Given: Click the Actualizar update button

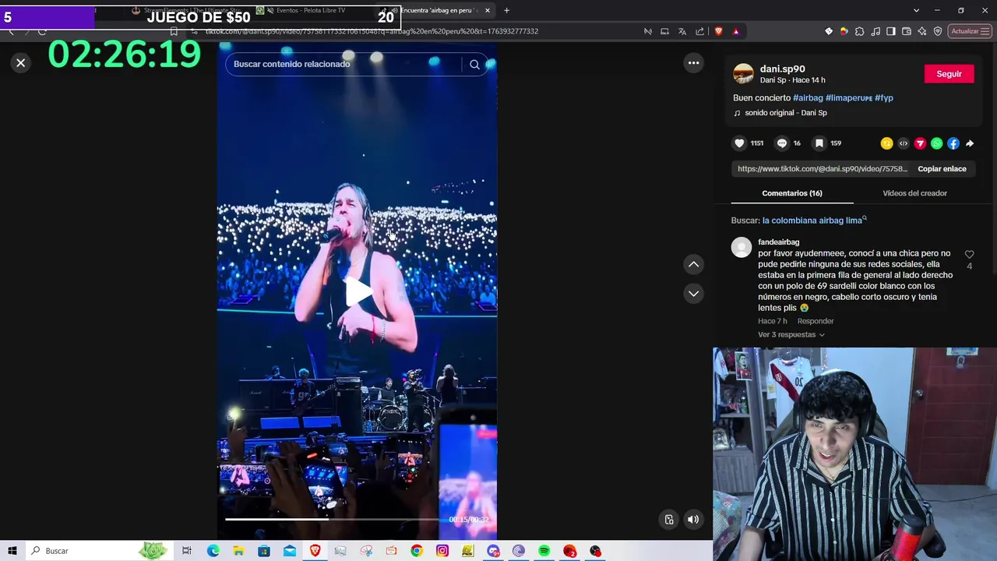Looking at the screenshot, I should click(x=970, y=31).
